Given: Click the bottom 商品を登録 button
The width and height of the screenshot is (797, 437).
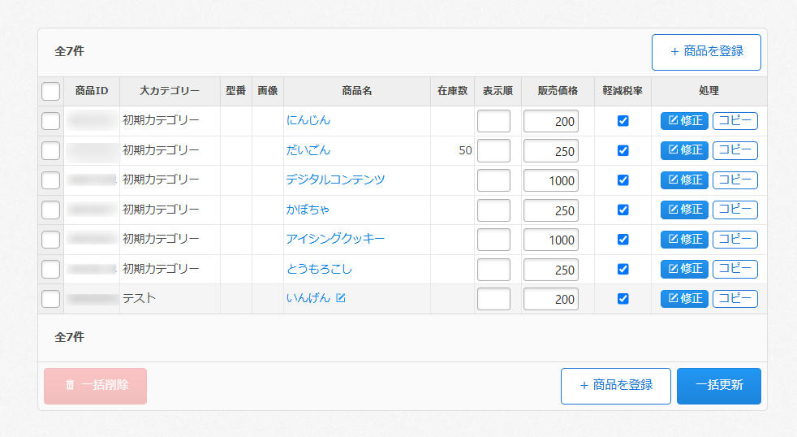Looking at the screenshot, I should [616, 386].
